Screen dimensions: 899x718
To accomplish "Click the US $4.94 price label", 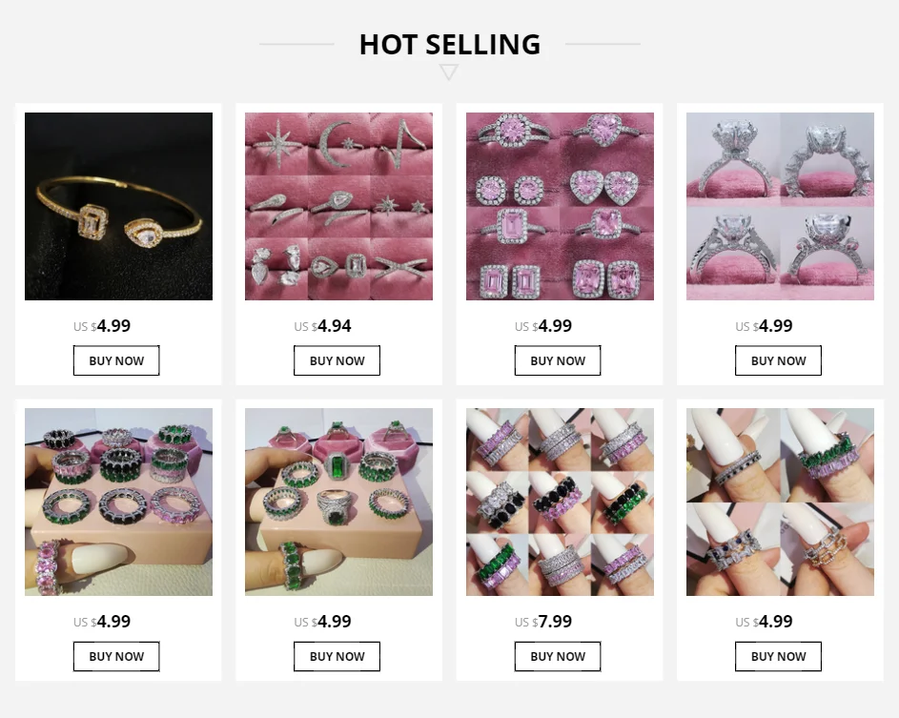I will pos(323,326).
